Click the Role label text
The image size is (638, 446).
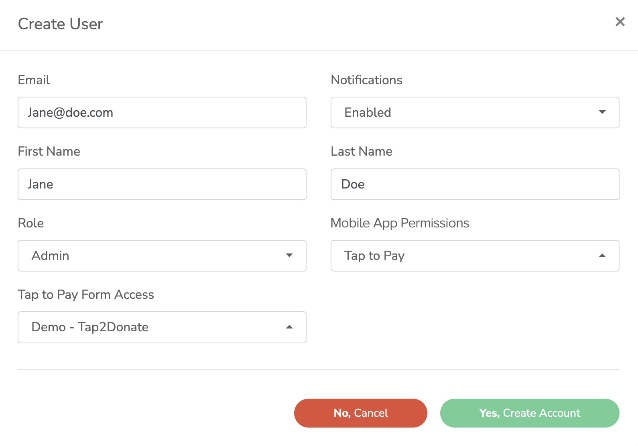pyautogui.click(x=31, y=223)
